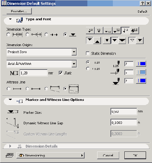Screen dimensions: 152x163
Task: Select solid marker style beside hollow one
Action: point(140,40)
